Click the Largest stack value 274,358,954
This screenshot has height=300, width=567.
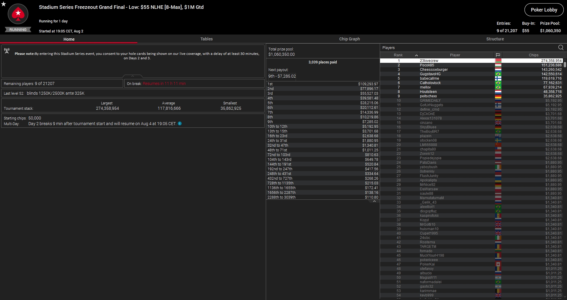(x=107, y=108)
